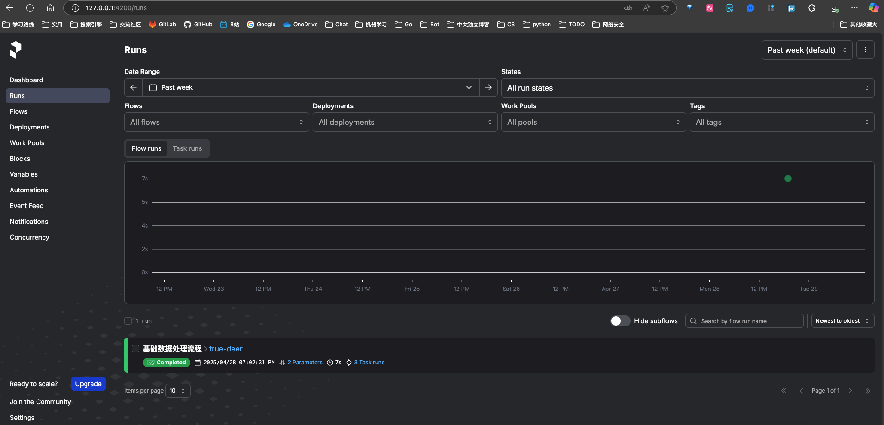
Task: Open the All deployments dropdown
Action: tap(405, 122)
